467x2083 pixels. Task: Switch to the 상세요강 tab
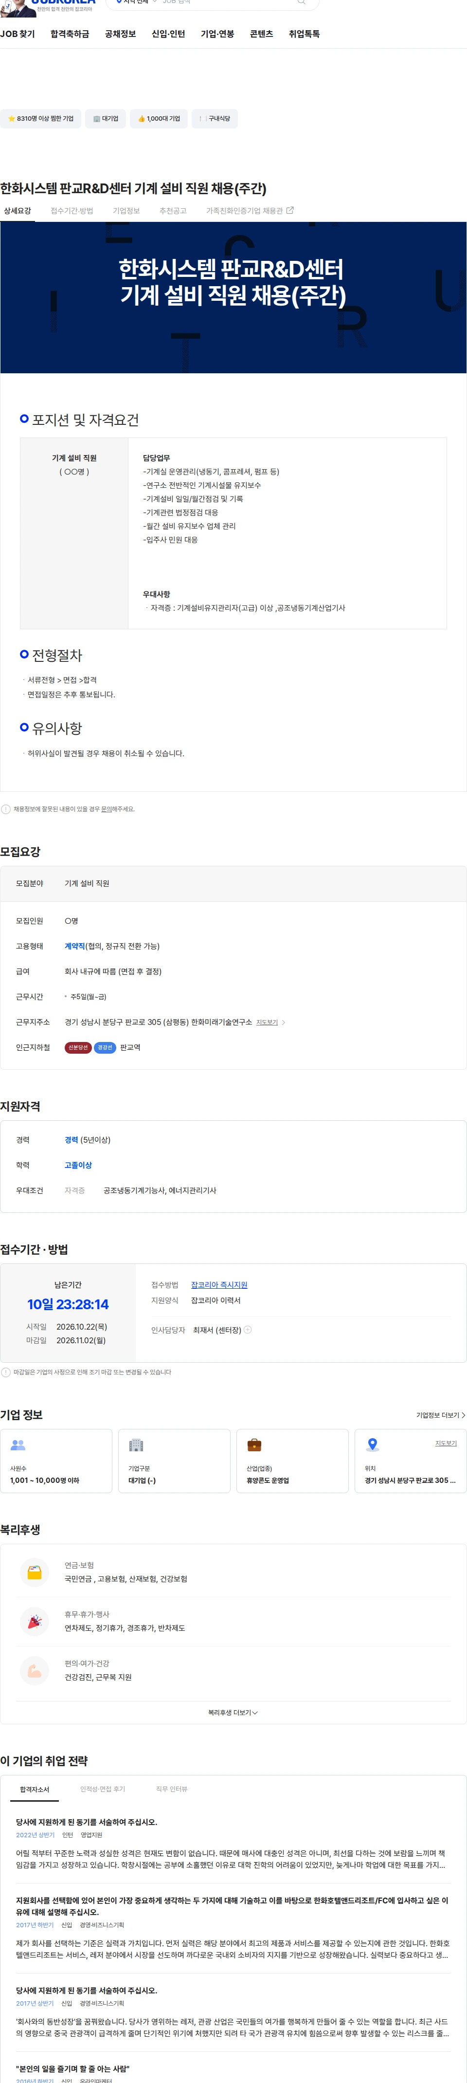[17, 211]
